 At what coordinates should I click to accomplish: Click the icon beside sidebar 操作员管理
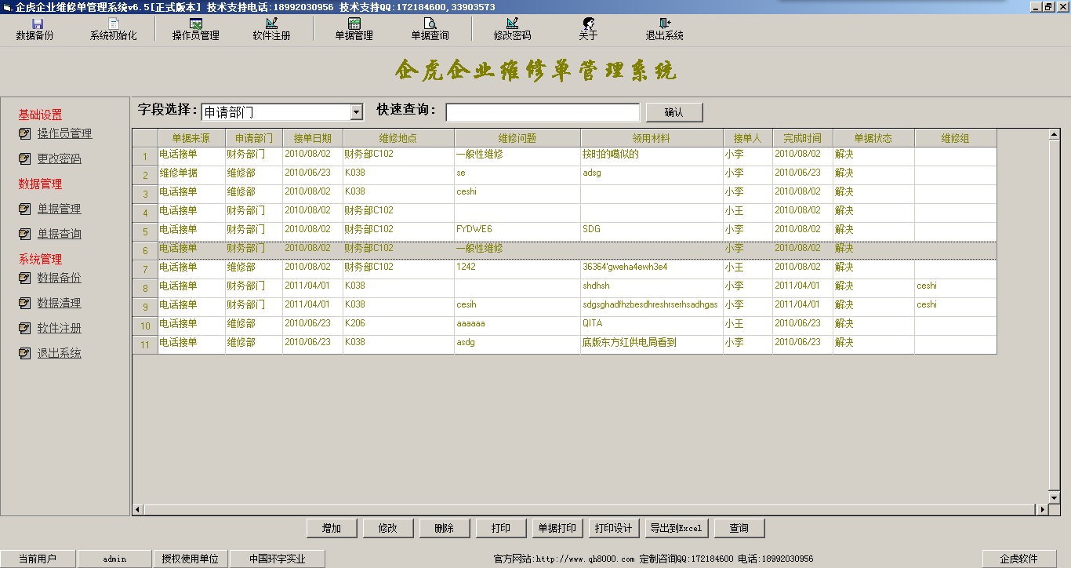click(x=25, y=133)
